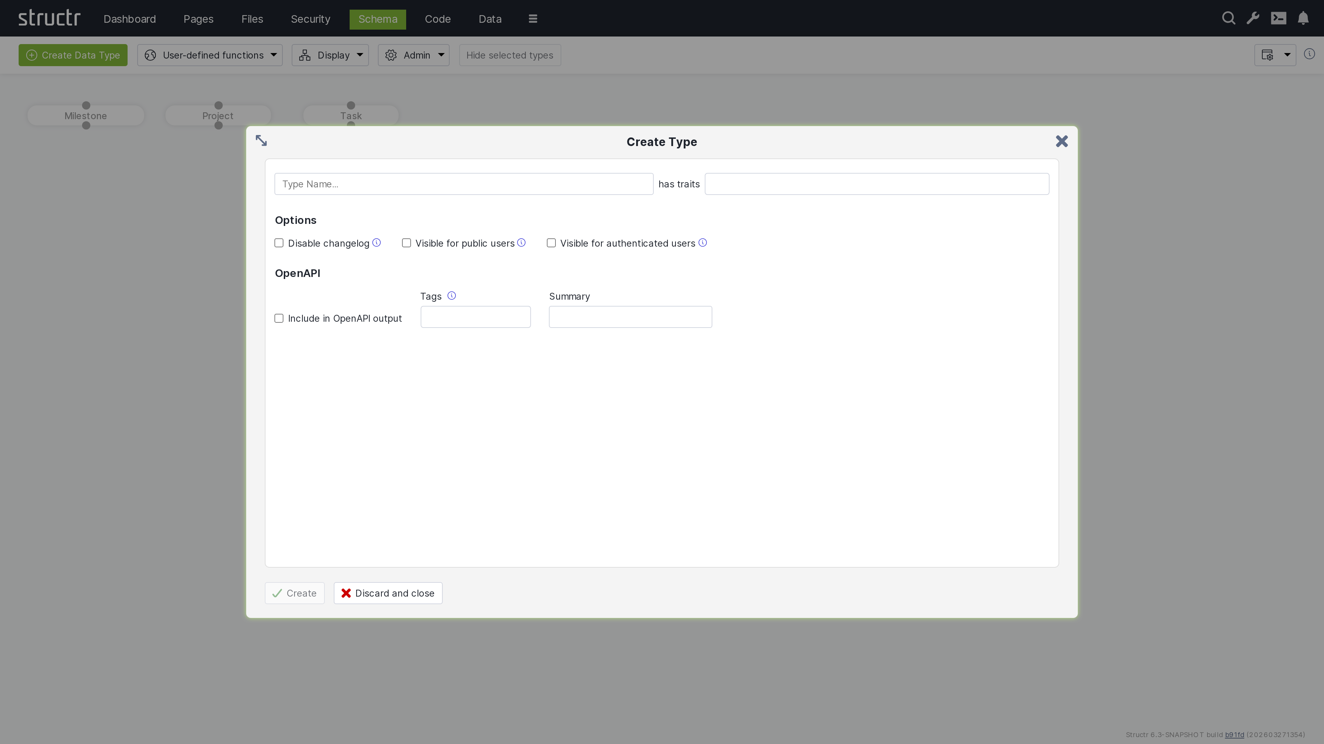Open the Display dropdown
Viewport: 1324px width, 744px height.
tap(330, 55)
